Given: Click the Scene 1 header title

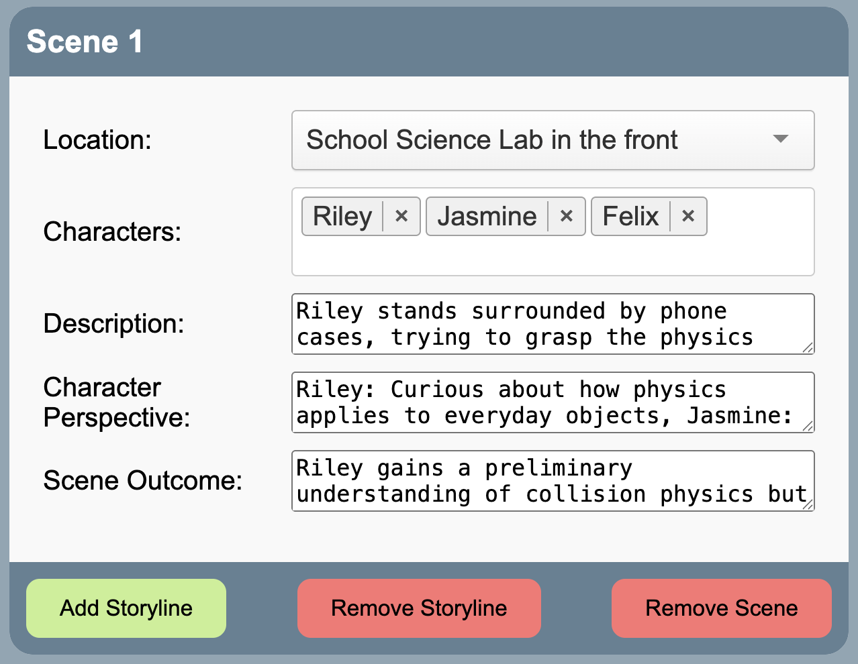Looking at the screenshot, I should coord(85,42).
